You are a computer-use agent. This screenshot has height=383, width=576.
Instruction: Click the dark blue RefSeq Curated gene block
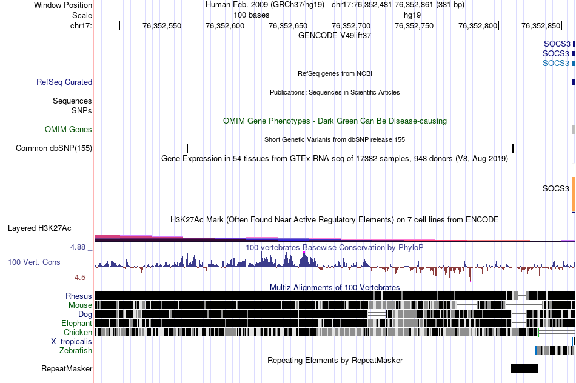(574, 82)
